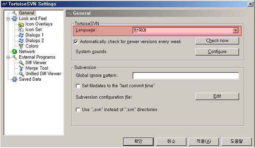This screenshot has height=148, width=255.
Task: Disable automatic weekly version check
Action: 76,42
